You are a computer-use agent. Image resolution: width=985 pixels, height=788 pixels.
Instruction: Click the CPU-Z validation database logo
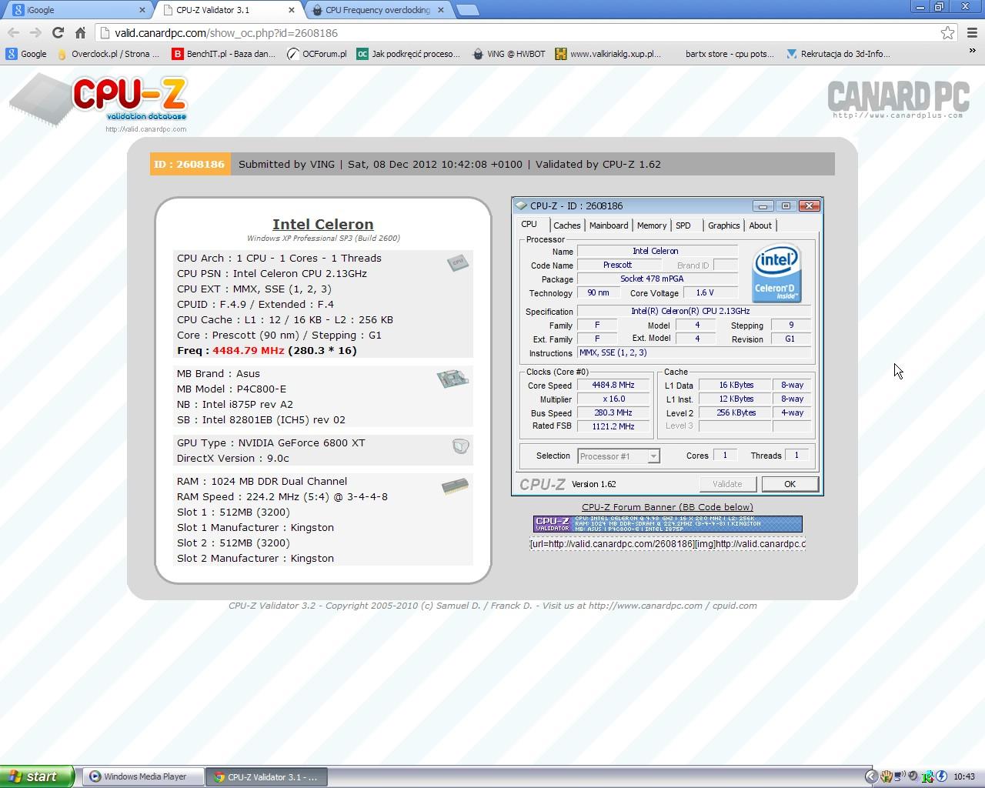tap(98, 102)
